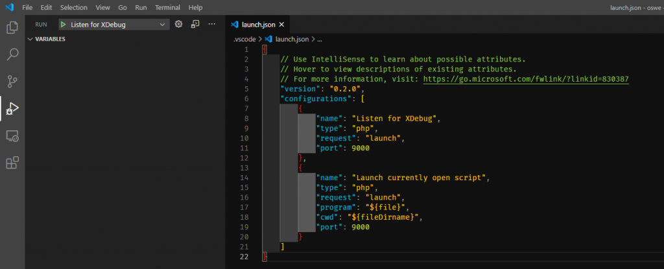Click "launch" value on line 10

point(384,138)
